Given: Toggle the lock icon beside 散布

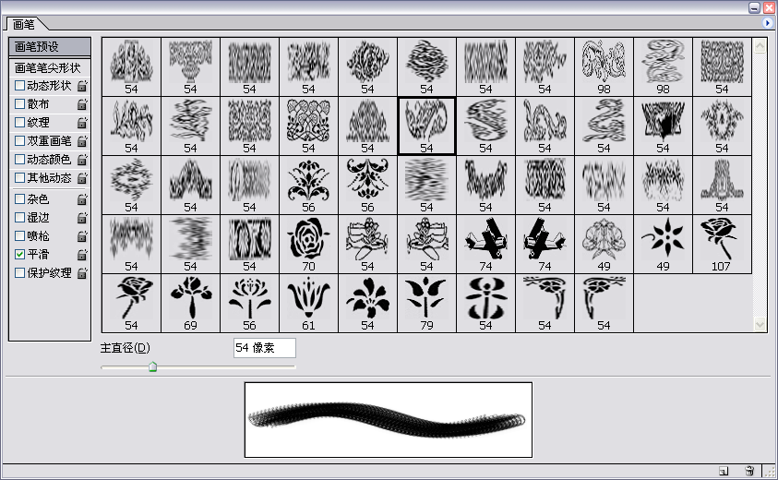Looking at the screenshot, I should (82, 104).
